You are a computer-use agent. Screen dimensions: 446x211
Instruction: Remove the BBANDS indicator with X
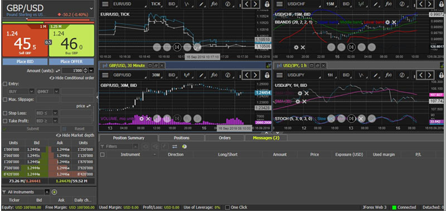tap(394, 22)
